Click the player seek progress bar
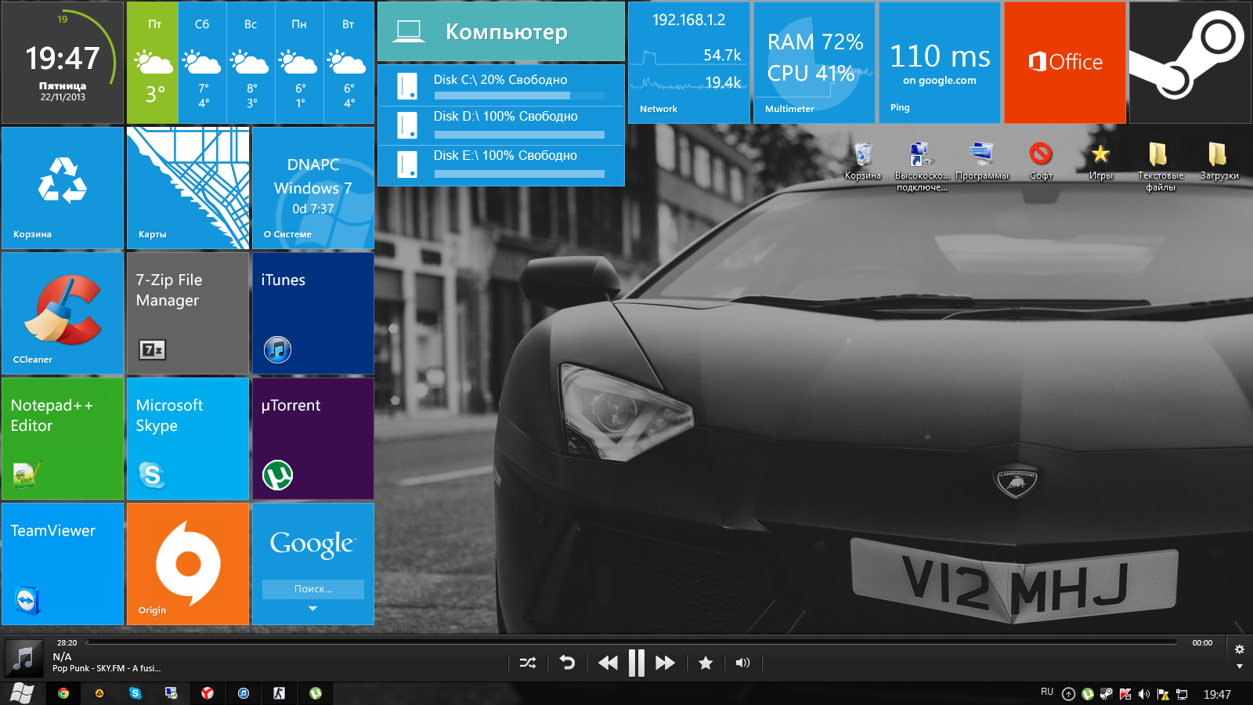This screenshot has width=1253, height=705. [631, 642]
